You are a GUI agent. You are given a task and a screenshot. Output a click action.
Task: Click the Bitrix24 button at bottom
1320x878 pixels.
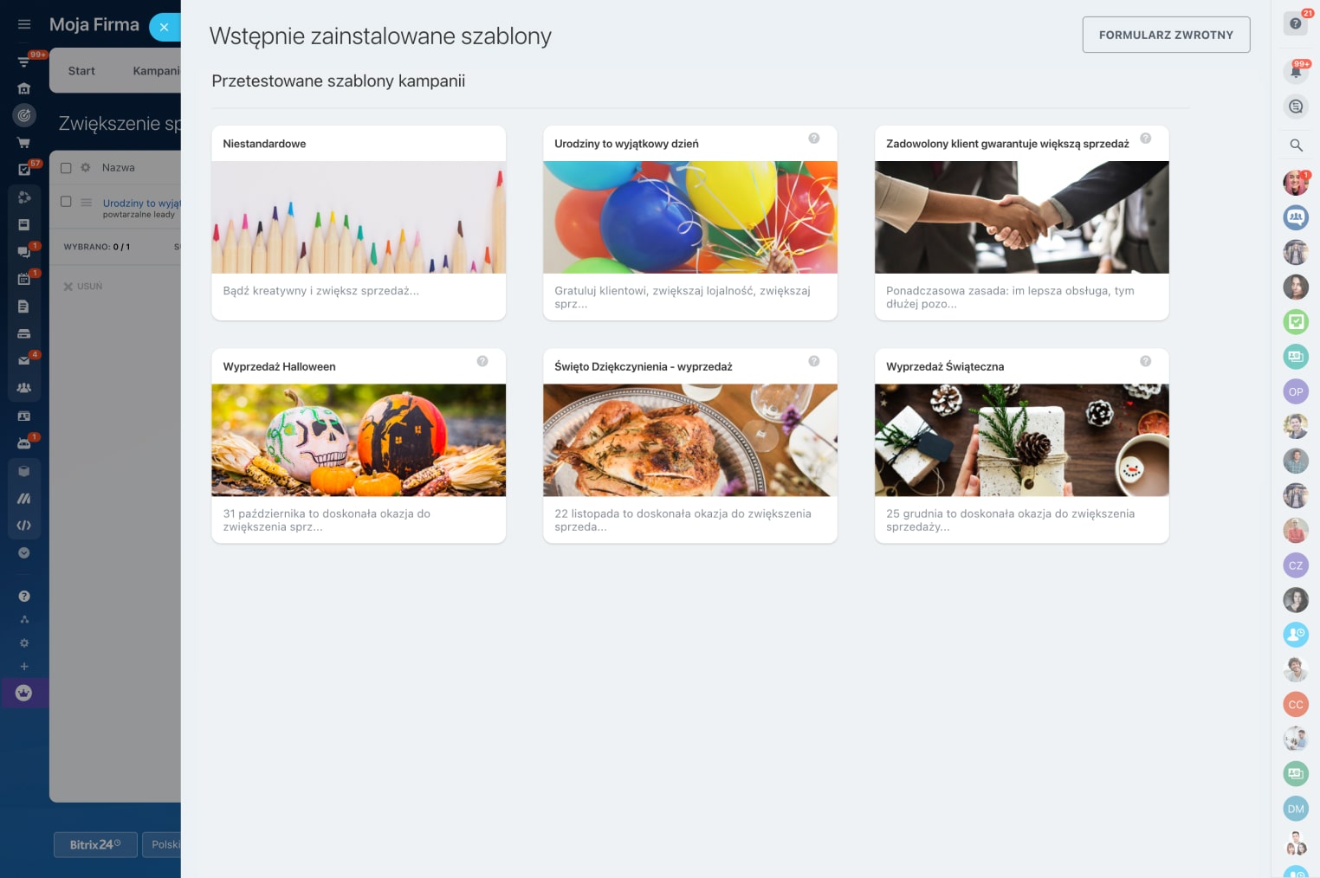(x=95, y=844)
